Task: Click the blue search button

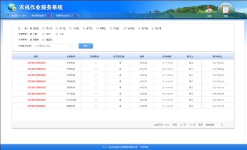Action: [86, 46]
